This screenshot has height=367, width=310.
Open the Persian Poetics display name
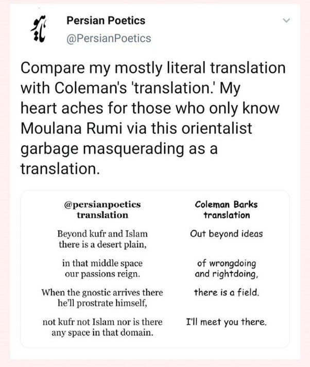[x=106, y=21]
